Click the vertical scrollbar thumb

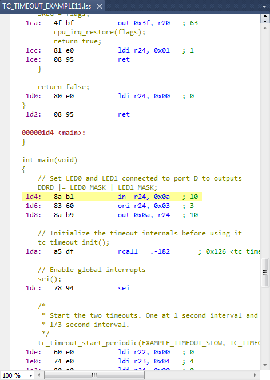tap(265, 273)
